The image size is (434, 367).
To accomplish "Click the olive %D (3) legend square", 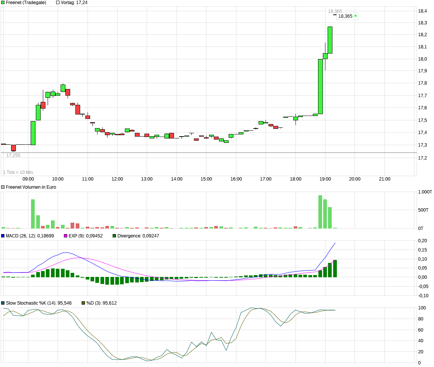I will pos(83,303).
